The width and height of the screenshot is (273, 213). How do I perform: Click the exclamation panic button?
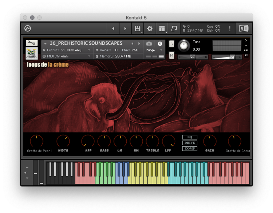[x=230, y=28]
